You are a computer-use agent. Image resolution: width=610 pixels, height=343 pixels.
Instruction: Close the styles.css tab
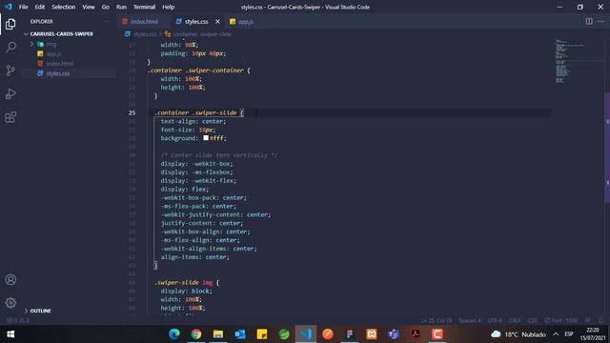click(x=217, y=21)
